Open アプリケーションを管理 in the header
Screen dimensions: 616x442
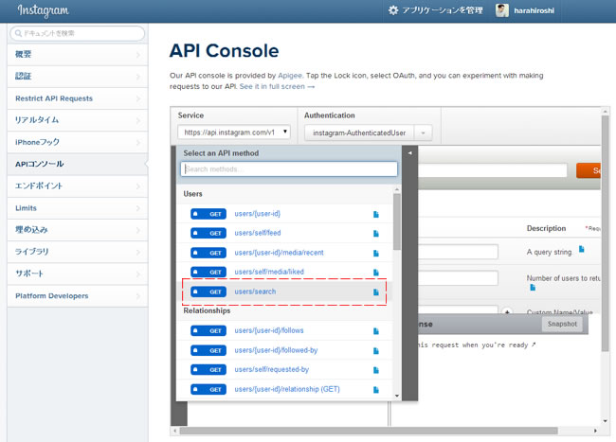[443, 10]
